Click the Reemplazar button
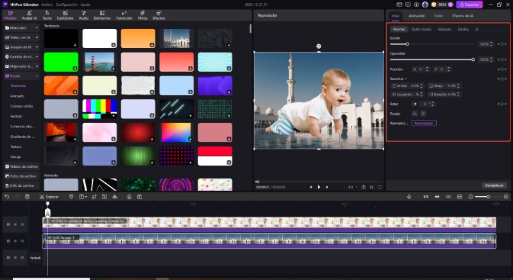The width and height of the screenshot is (513, 280). (424, 123)
